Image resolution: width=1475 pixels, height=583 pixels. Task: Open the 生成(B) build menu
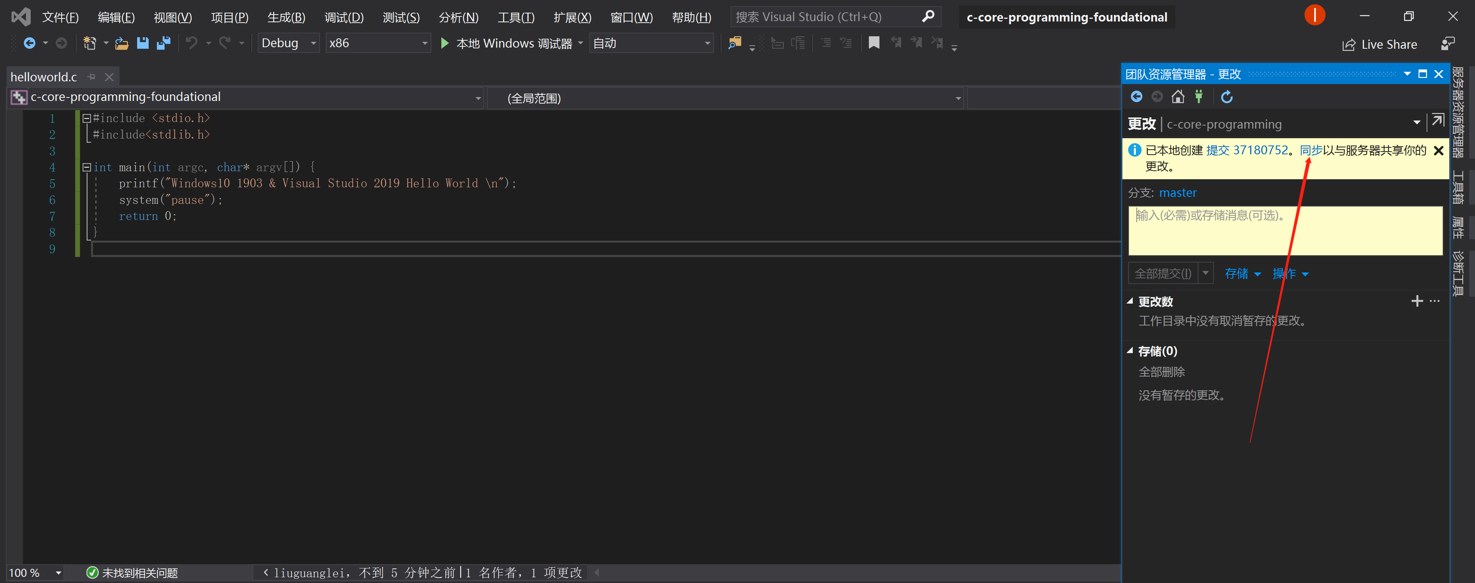(x=286, y=17)
